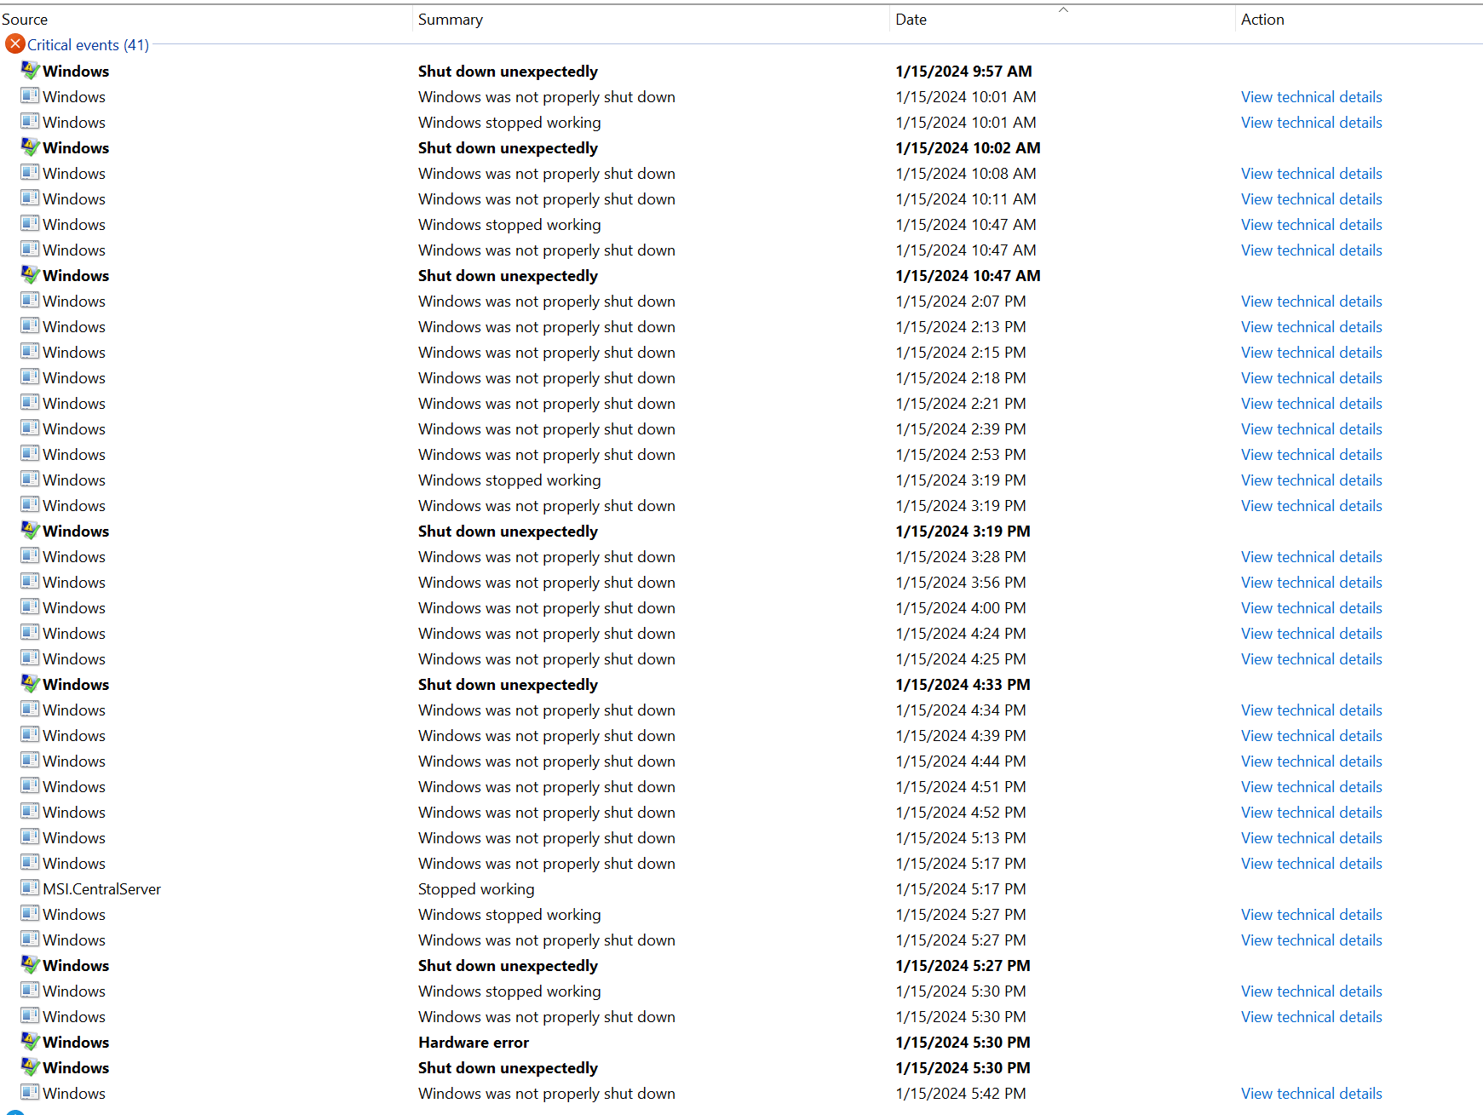Click the red Critical events error icon
The width and height of the screenshot is (1483, 1115).
tap(14, 43)
